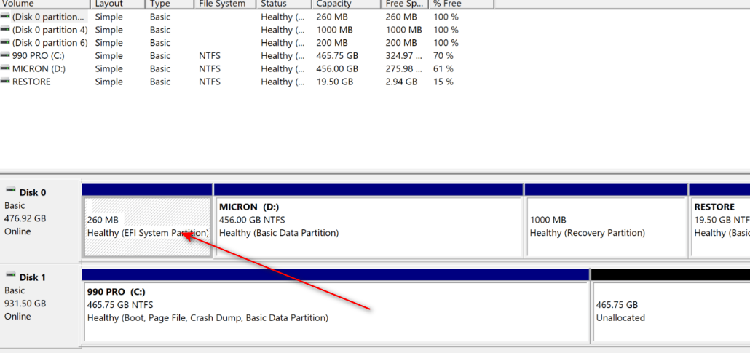Click 456.00 GB capacity cell of MICRON
This screenshot has height=353, width=750.
pos(337,68)
